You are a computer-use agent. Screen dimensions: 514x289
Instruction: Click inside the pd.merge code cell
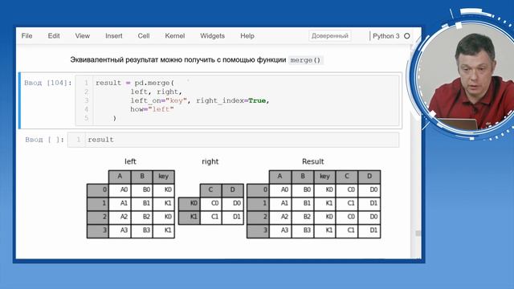click(x=238, y=100)
